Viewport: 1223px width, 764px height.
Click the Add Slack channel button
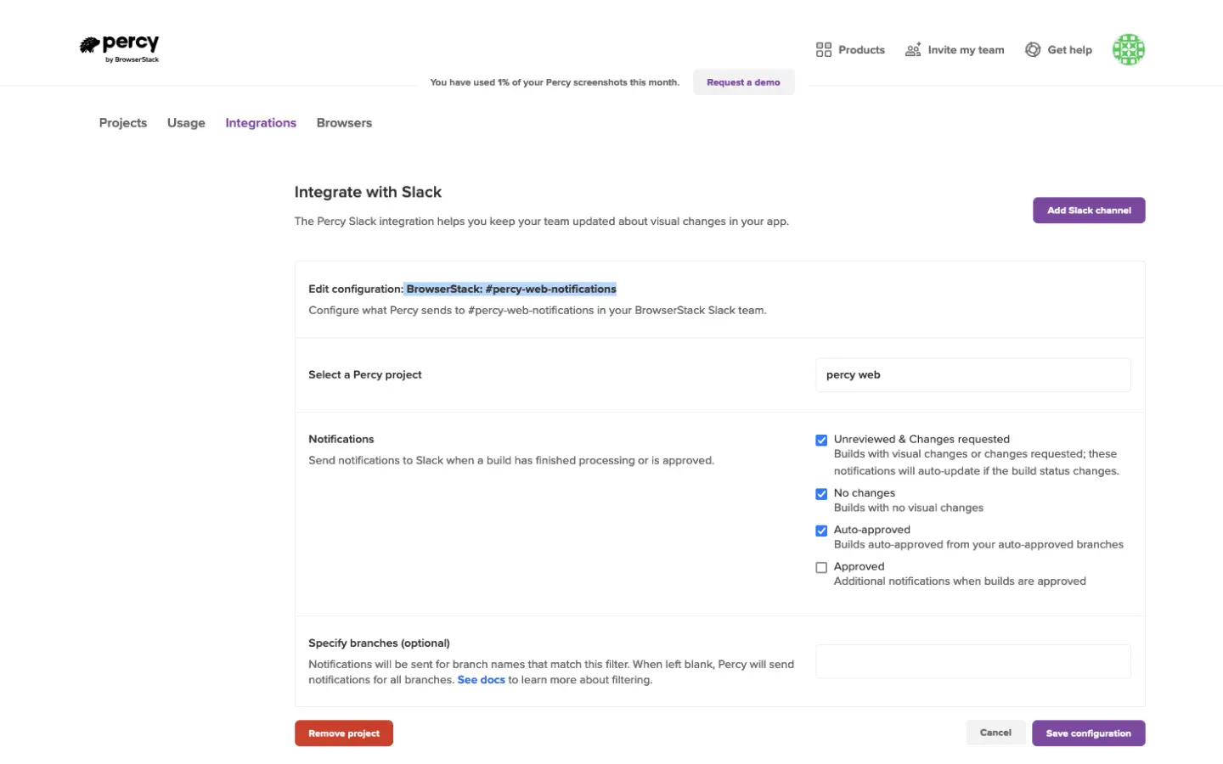click(x=1088, y=211)
